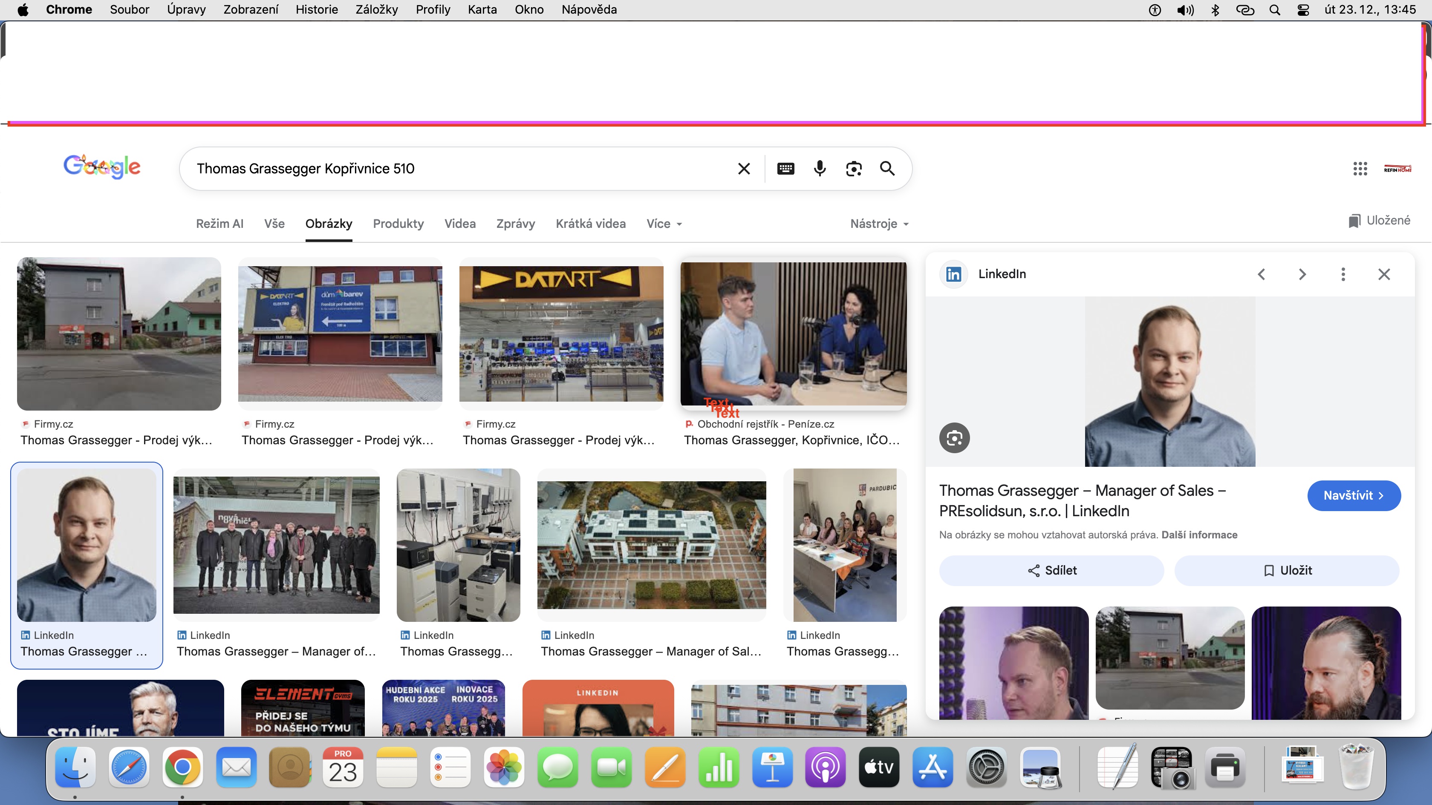Open the Google account profile avatar
1432x805 pixels.
pyautogui.click(x=1397, y=168)
